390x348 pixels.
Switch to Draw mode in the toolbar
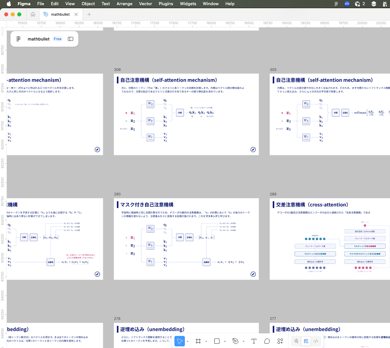point(296,341)
